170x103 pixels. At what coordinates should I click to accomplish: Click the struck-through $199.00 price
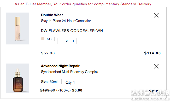click(48, 90)
